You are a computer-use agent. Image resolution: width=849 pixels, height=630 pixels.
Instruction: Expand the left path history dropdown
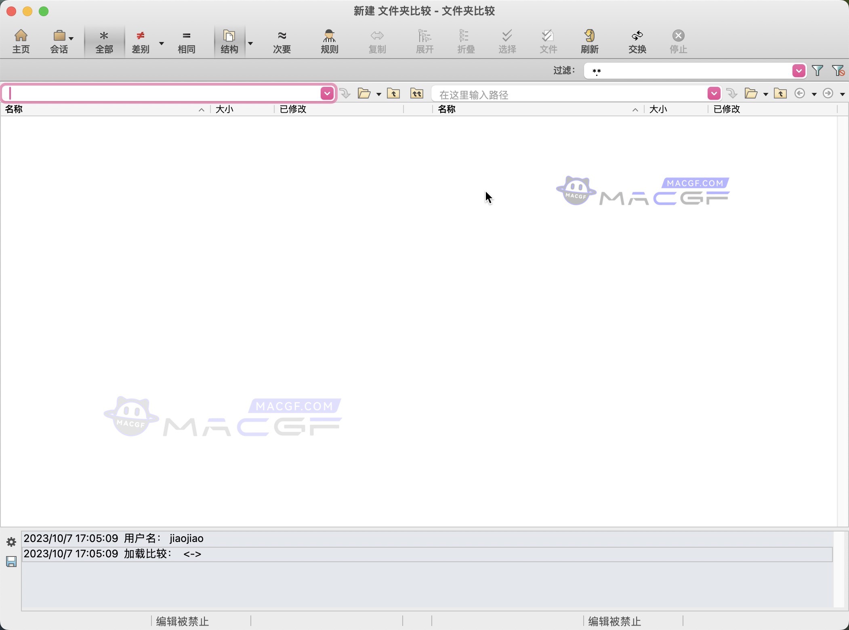pos(327,93)
